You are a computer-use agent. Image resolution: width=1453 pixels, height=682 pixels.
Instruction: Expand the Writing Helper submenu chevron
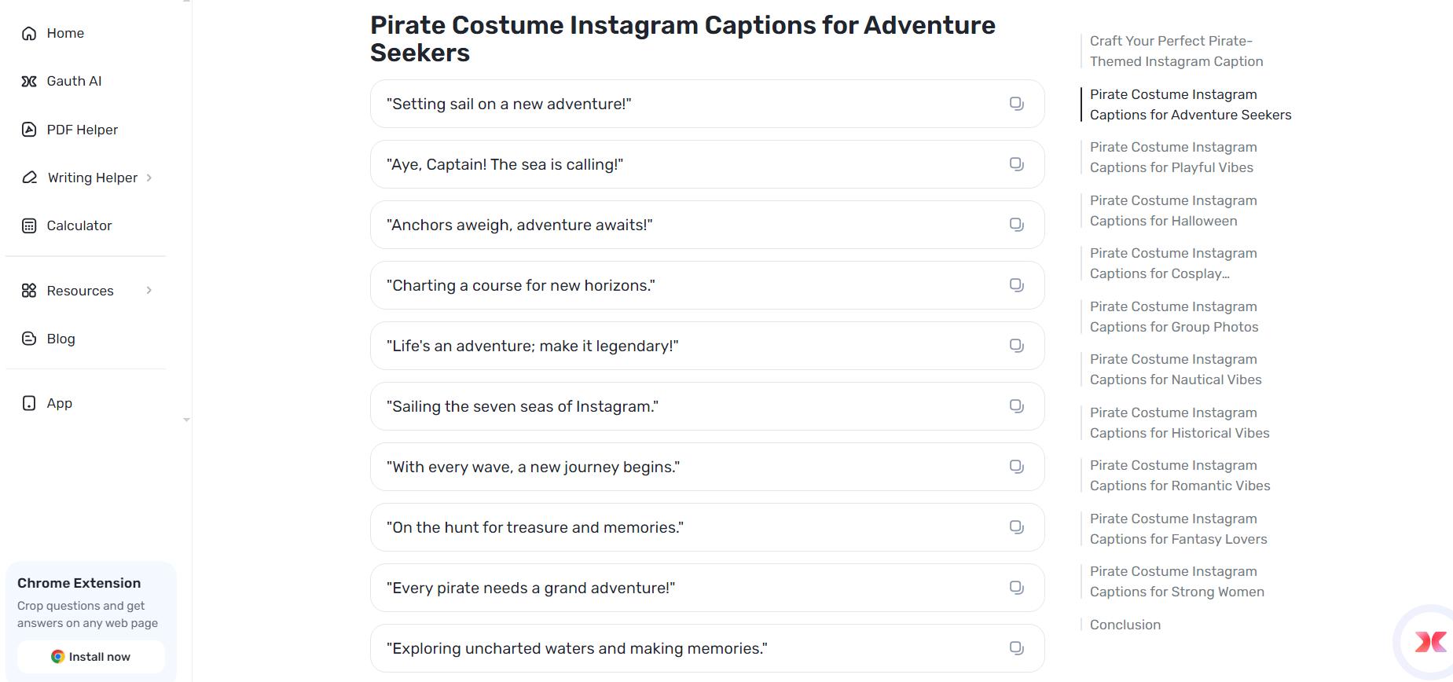[150, 178]
